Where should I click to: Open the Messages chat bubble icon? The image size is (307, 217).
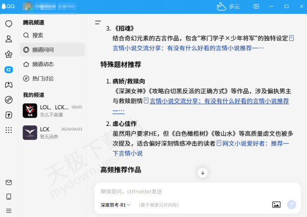[9, 24]
